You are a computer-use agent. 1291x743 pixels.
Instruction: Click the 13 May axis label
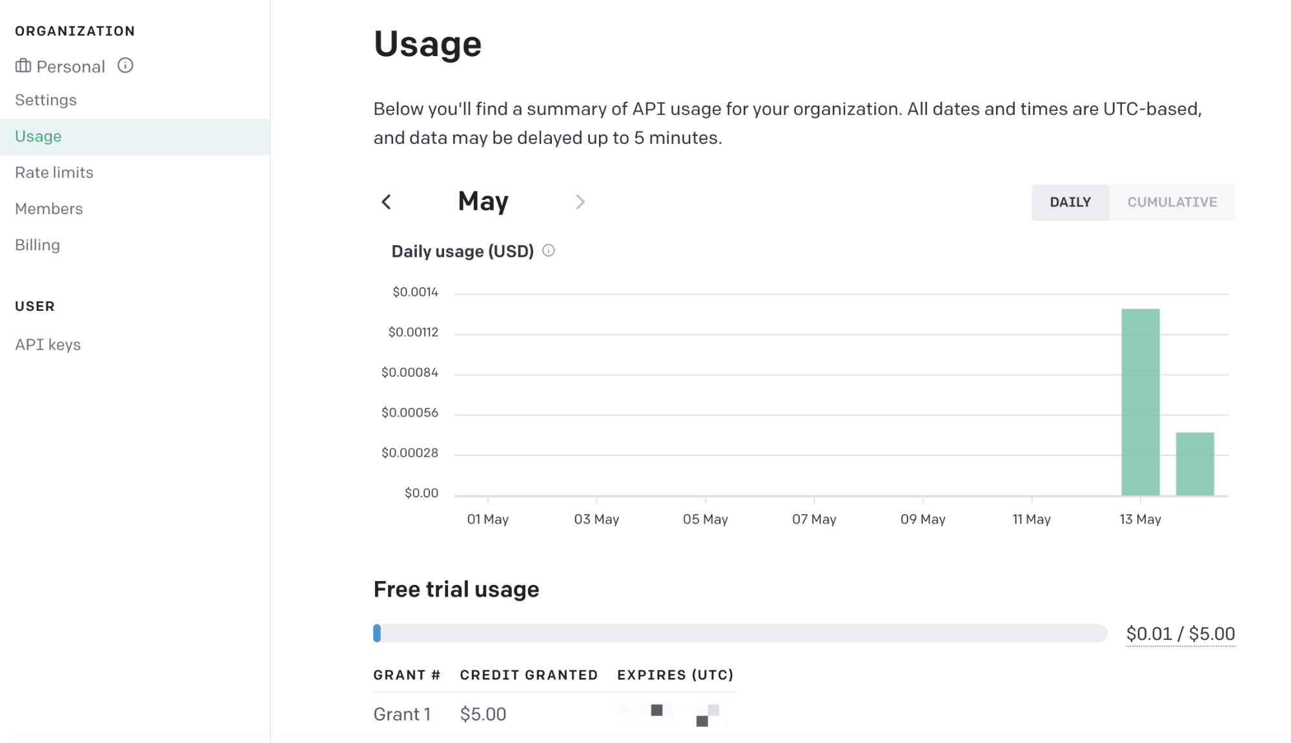[x=1141, y=519]
